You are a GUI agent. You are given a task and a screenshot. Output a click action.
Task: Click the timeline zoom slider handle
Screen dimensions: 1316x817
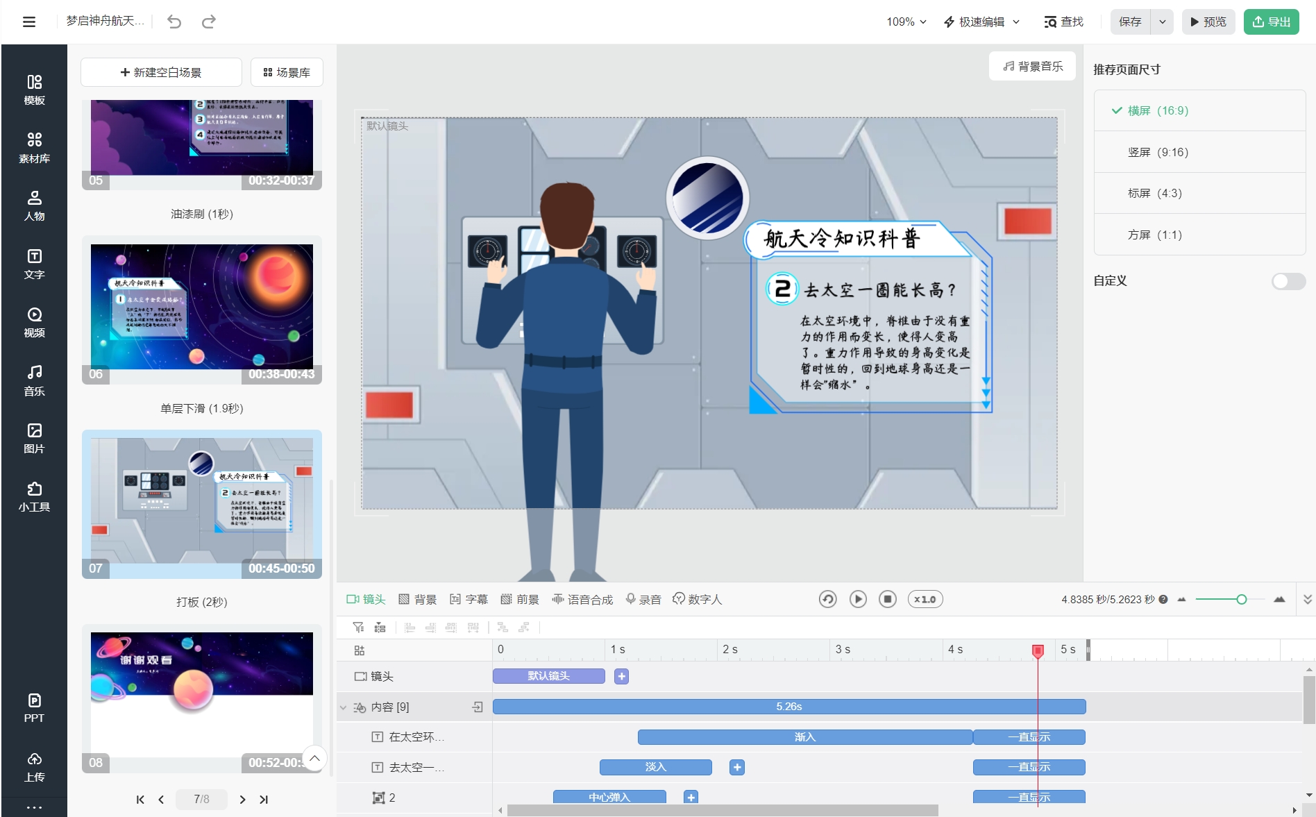[x=1241, y=599]
